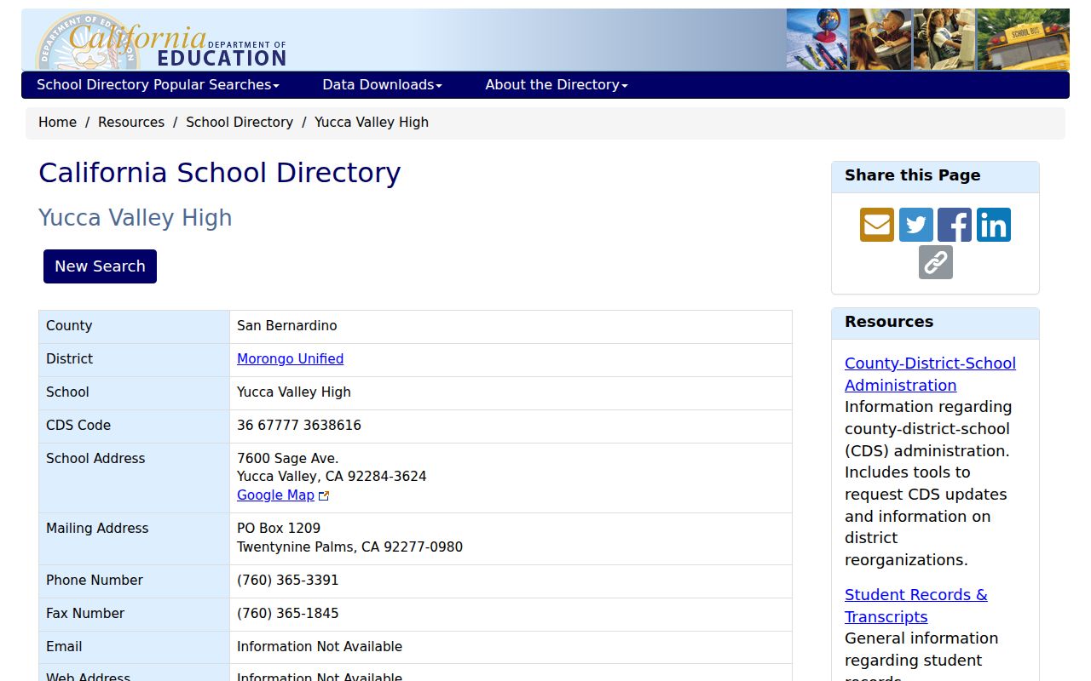Click Twentynine Palms, CA 92277-0980 text
Image resolution: width=1091 pixels, height=681 pixels.
tap(349, 547)
